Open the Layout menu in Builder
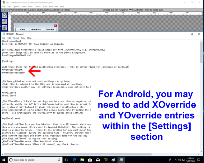204x163 pixels. point(38,6)
